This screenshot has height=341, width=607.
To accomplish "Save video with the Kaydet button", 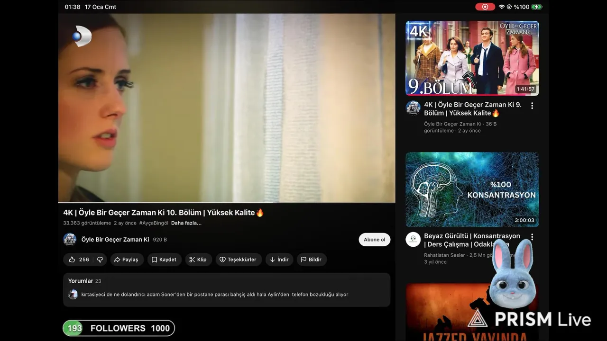I will tap(164, 260).
